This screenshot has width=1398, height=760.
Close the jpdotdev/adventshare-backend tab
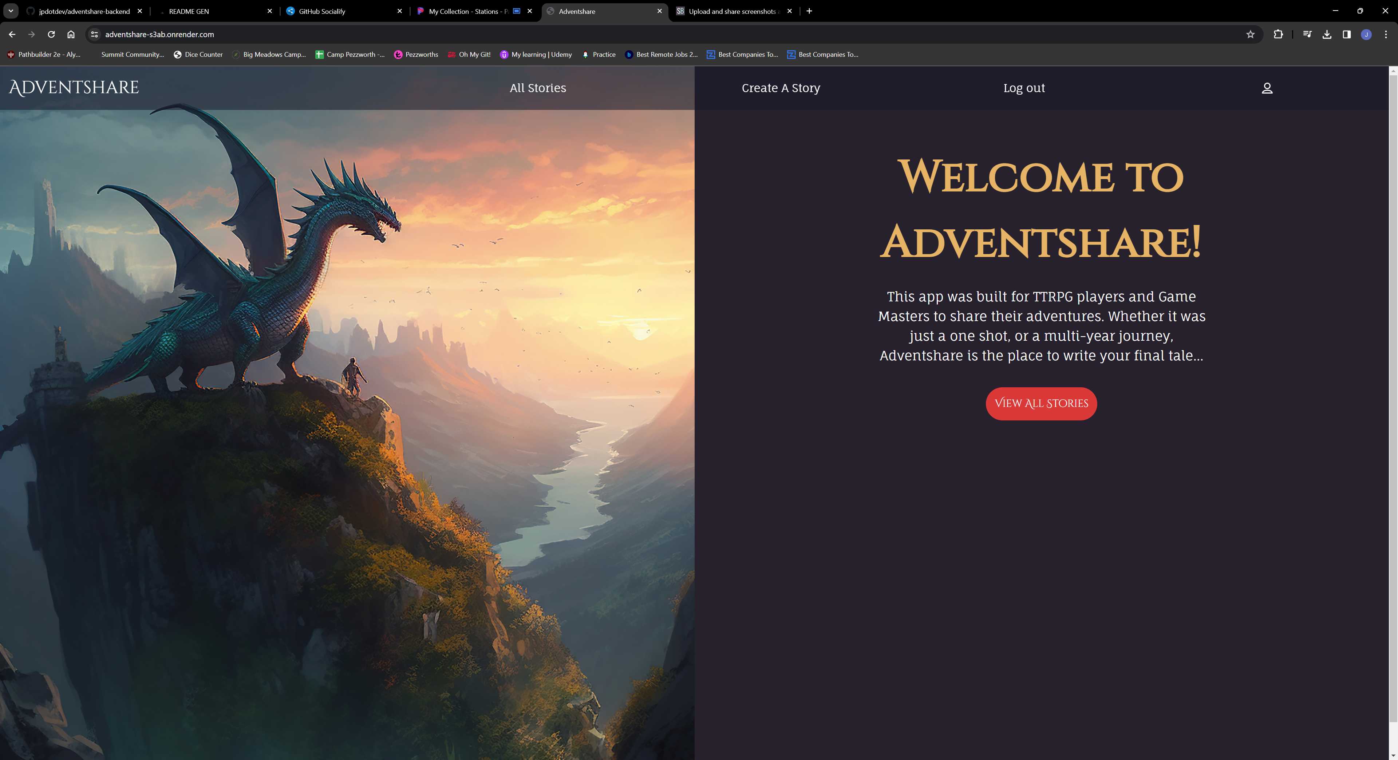(x=139, y=11)
